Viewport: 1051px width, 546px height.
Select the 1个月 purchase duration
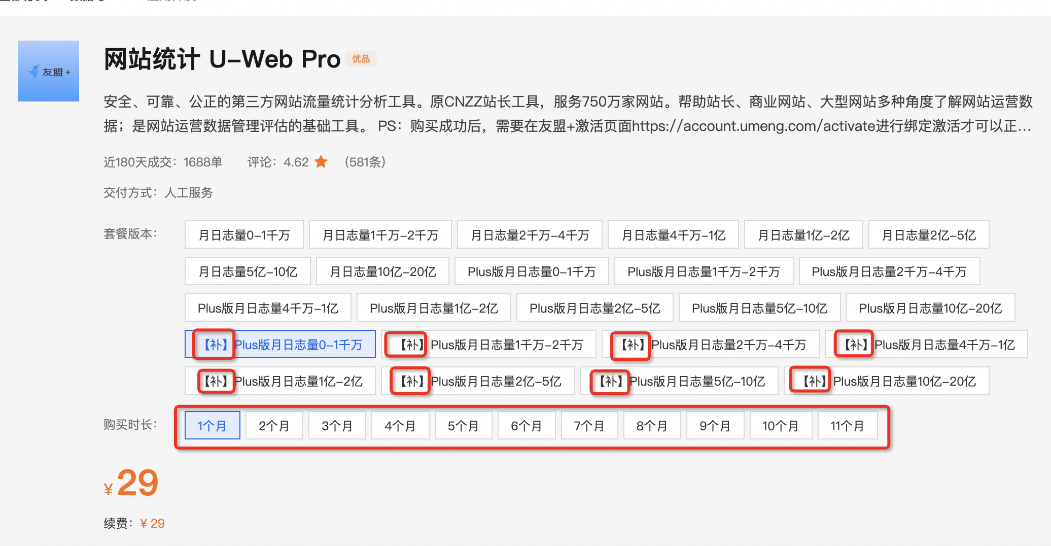(212, 425)
